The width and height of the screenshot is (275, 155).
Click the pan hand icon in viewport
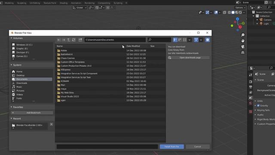pos(243,41)
